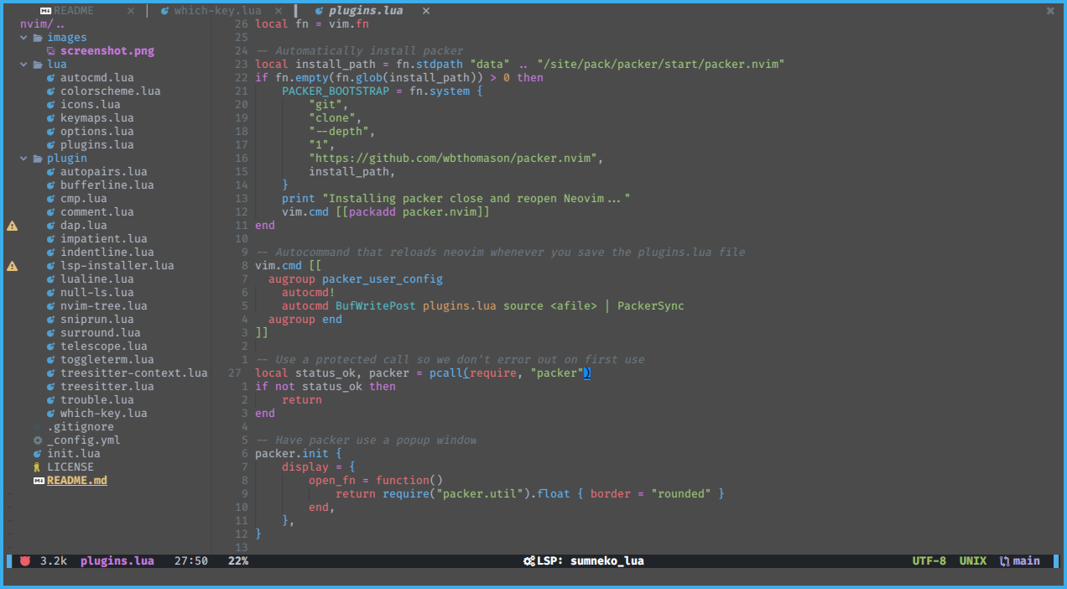Open surround.lua in the file tree
Viewport: 1067px width, 589px height.
pos(100,333)
